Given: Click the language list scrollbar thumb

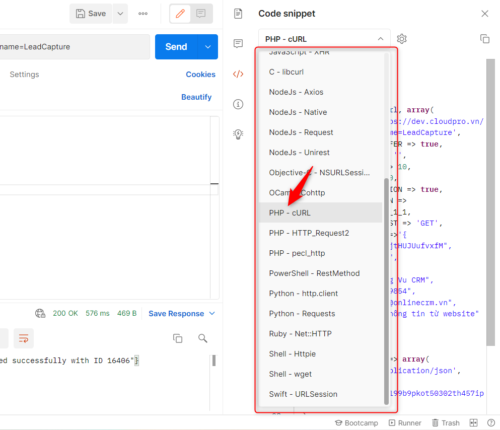Looking at the screenshot, I should click(x=386, y=291).
